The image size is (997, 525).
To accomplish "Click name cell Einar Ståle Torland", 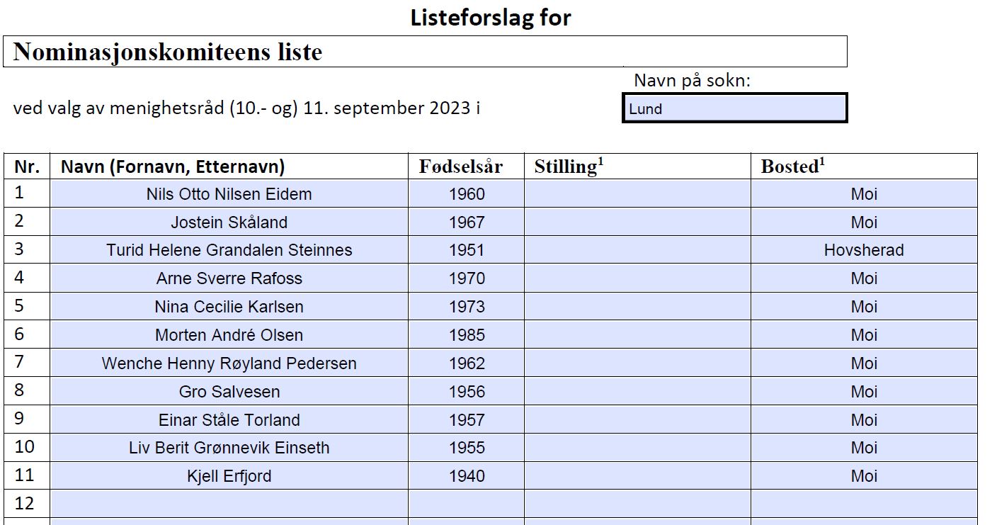I will click(x=229, y=419).
